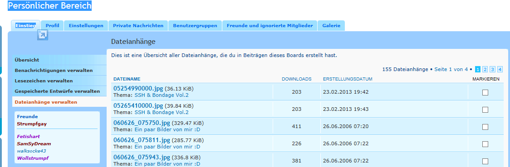
Task: Mark the 05265410000.jpg checkbox
Action: 485,110
